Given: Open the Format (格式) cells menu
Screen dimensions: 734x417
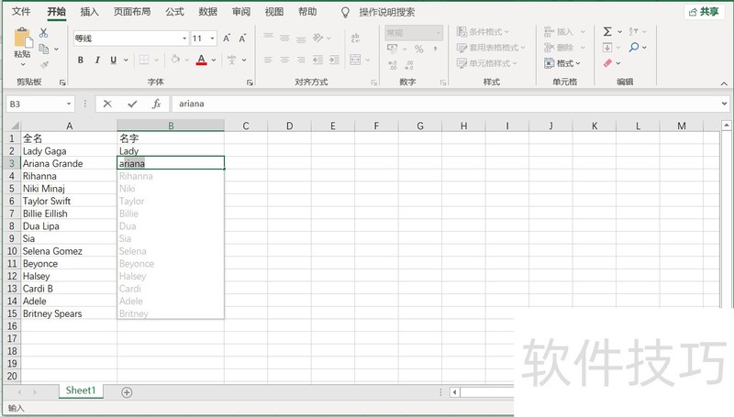Looking at the screenshot, I should pos(562,63).
